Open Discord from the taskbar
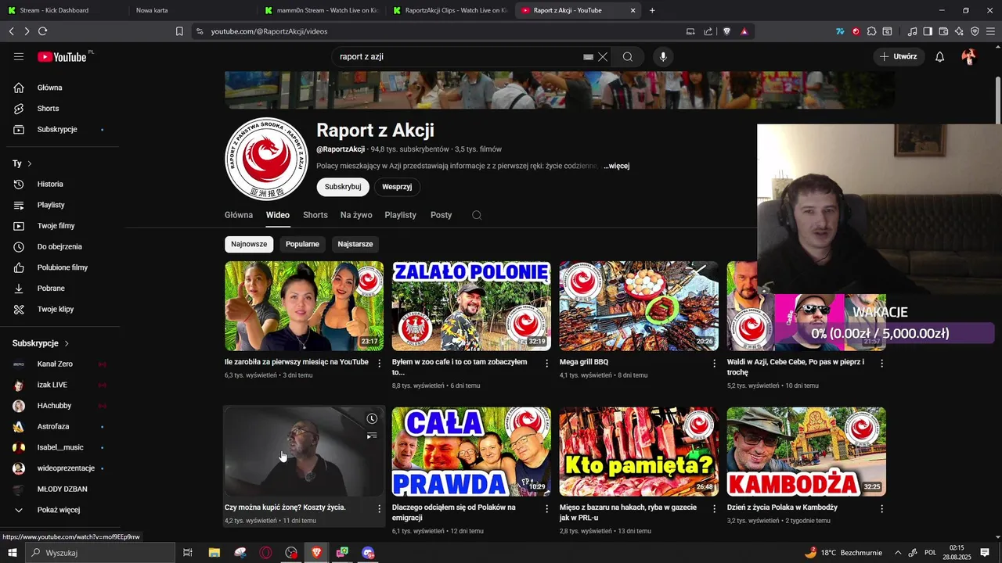 coord(369,553)
